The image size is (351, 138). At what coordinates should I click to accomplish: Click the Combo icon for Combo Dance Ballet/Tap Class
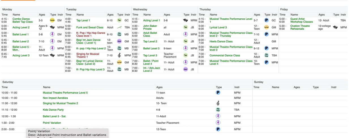[x=52, y=20]
